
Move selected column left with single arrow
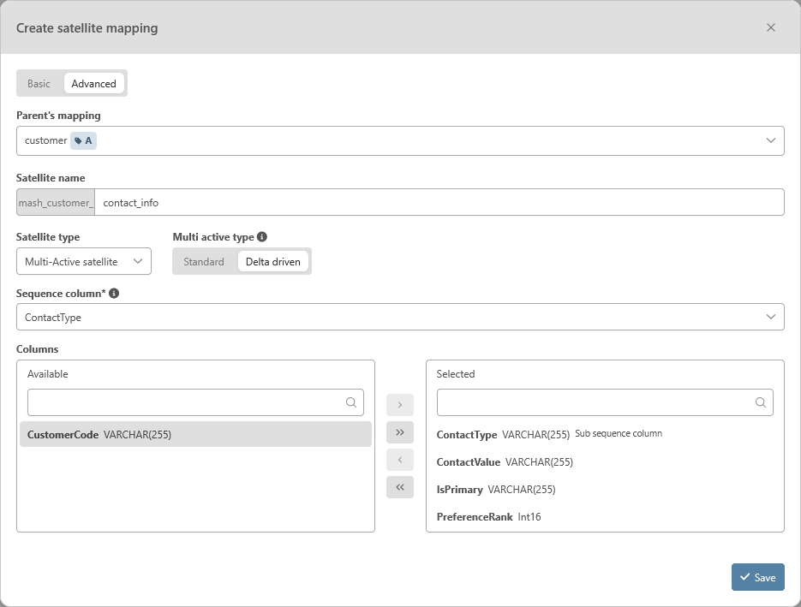pyautogui.click(x=399, y=460)
